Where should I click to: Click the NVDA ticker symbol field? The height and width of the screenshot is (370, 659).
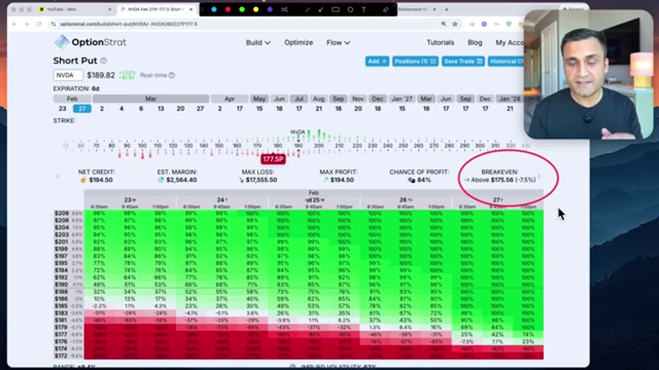68,75
